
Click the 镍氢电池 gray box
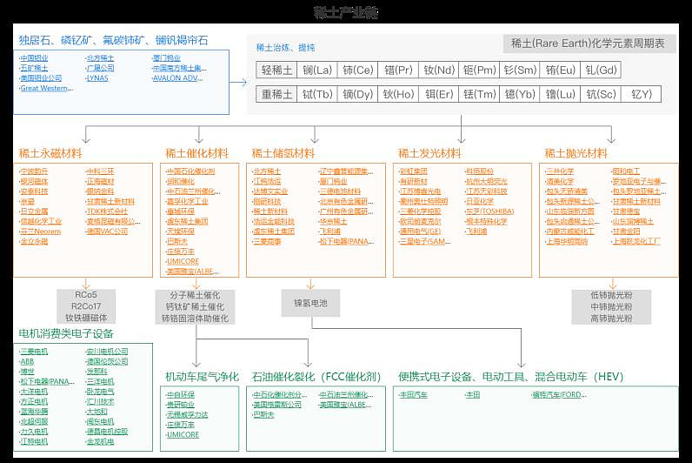310,303
